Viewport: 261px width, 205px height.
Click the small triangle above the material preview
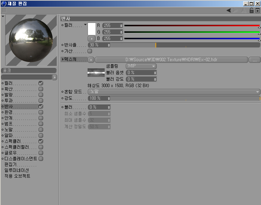[x=3, y=16]
